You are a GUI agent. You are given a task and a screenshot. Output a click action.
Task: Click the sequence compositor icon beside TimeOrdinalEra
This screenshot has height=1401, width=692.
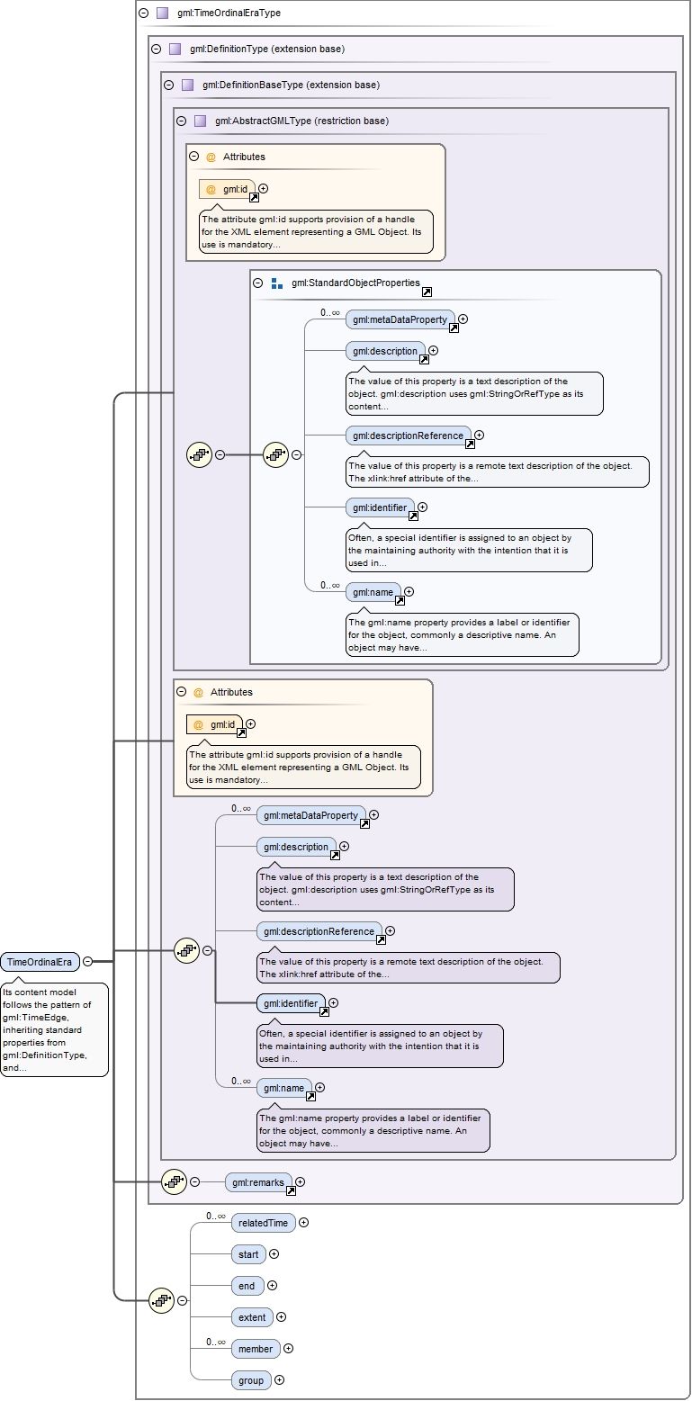click(186, 949)
